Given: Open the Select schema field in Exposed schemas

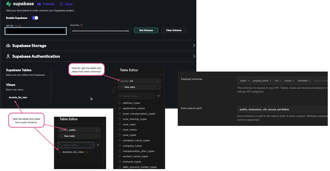Looking at the screenshot, I should (x=320, y=81).
